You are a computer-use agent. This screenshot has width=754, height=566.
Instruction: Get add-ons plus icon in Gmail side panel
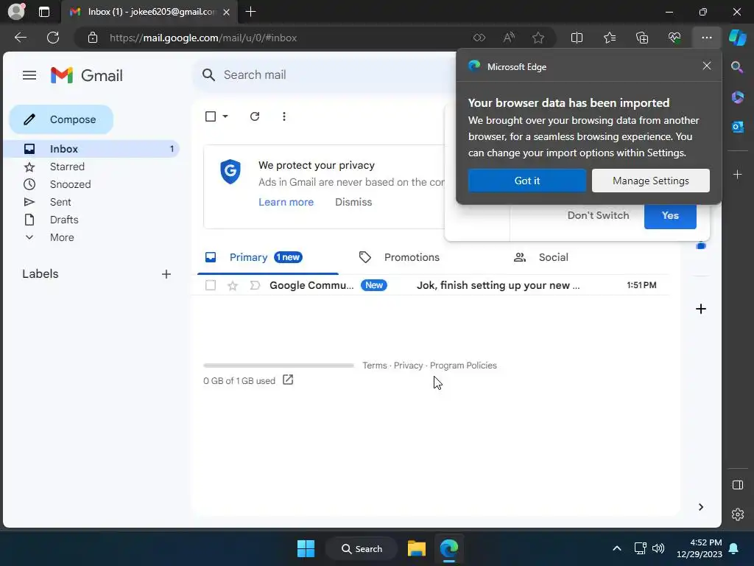click(701, 309)
